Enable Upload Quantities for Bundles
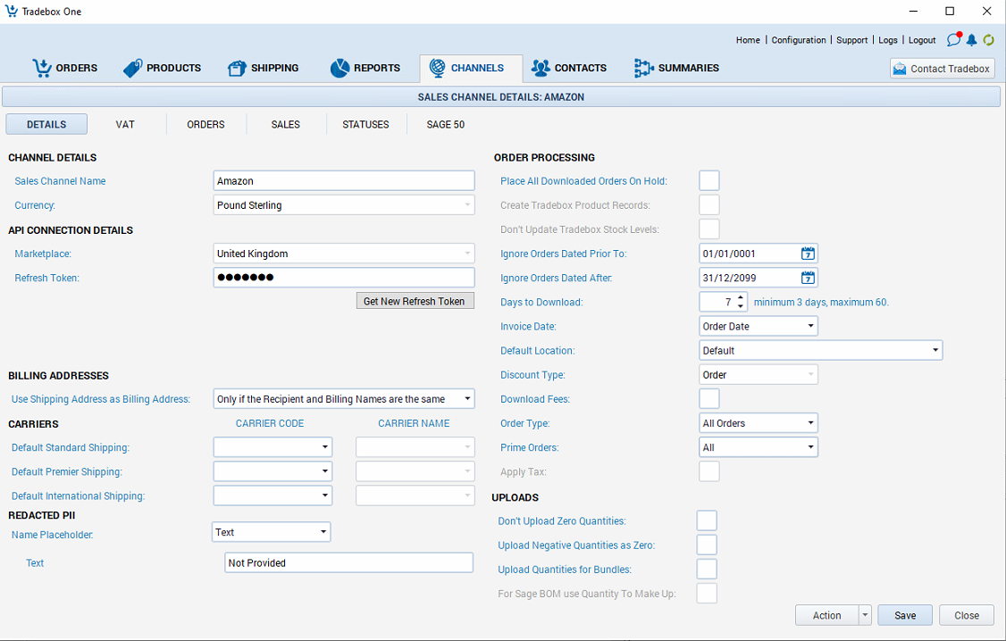This screenshot has height=641, width=1006. [707, 570]
